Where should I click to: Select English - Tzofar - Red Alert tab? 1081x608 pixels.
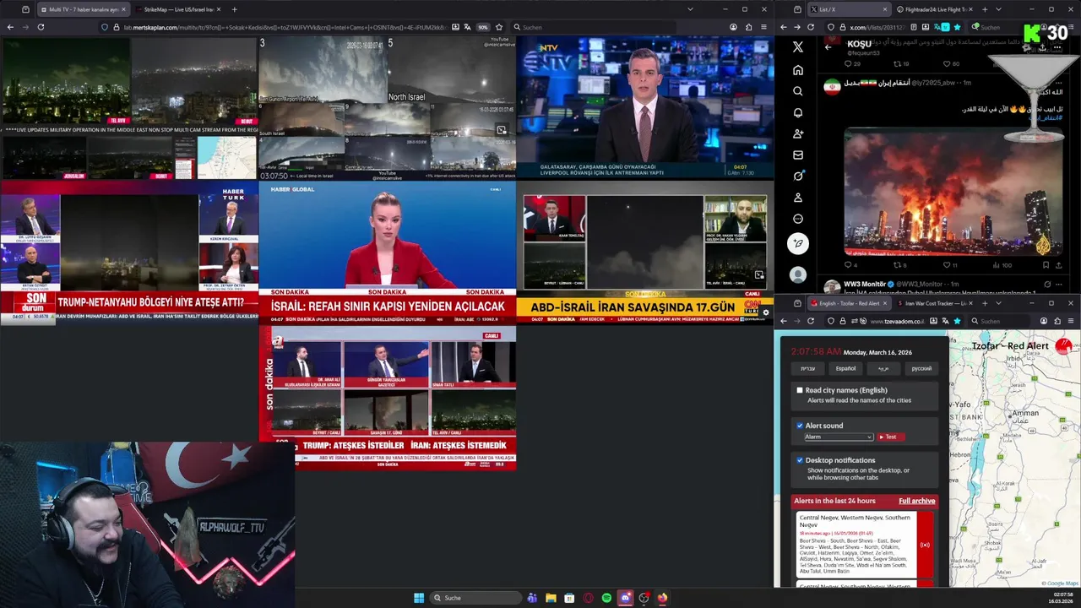[x=849, y=303]
